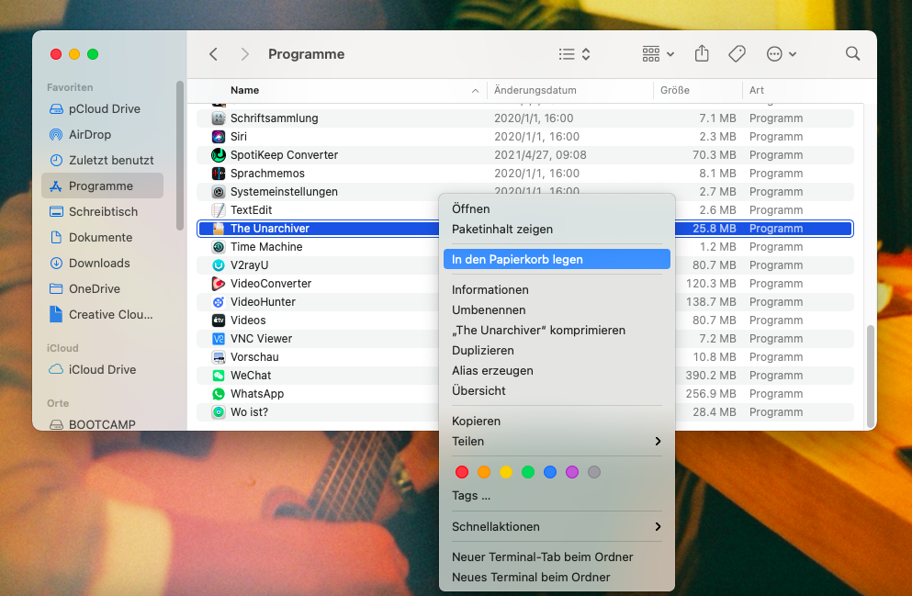Select Programme in the sidebar
The height and width of the screenshot is (596, 912).
point(102,186)
